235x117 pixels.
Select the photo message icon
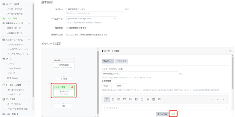pos(119,99)
